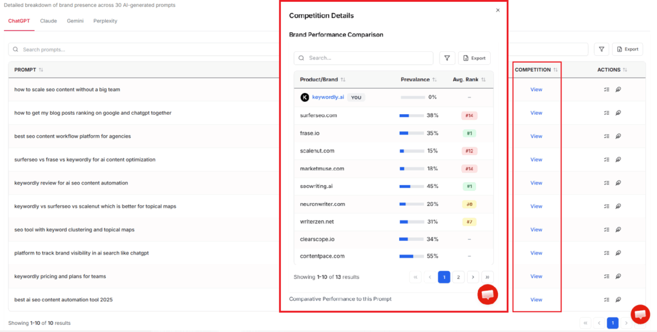657x332 pixels.
Task: Open chat bubble at page bottom right
Action: [640, 315]
